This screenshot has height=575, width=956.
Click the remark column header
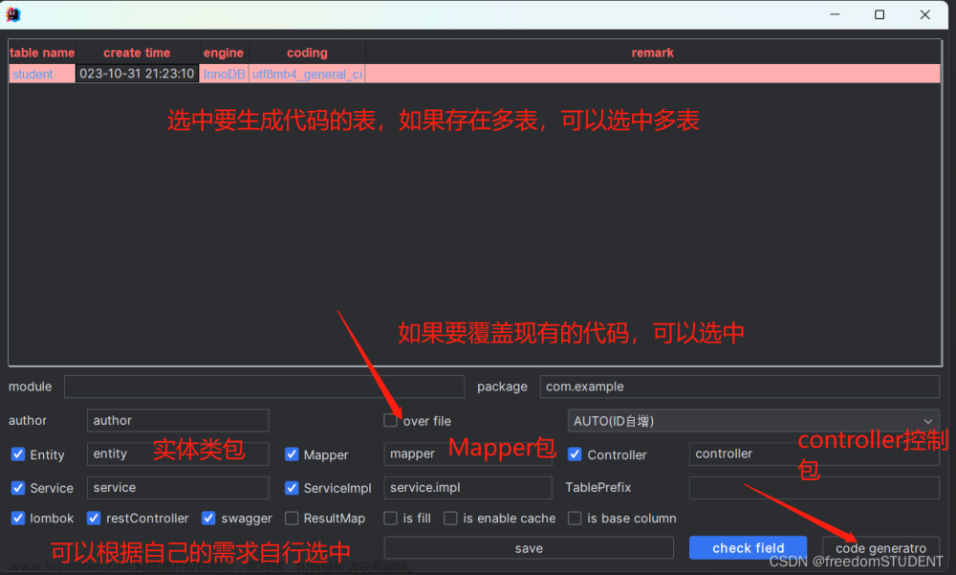coord(652,53)
